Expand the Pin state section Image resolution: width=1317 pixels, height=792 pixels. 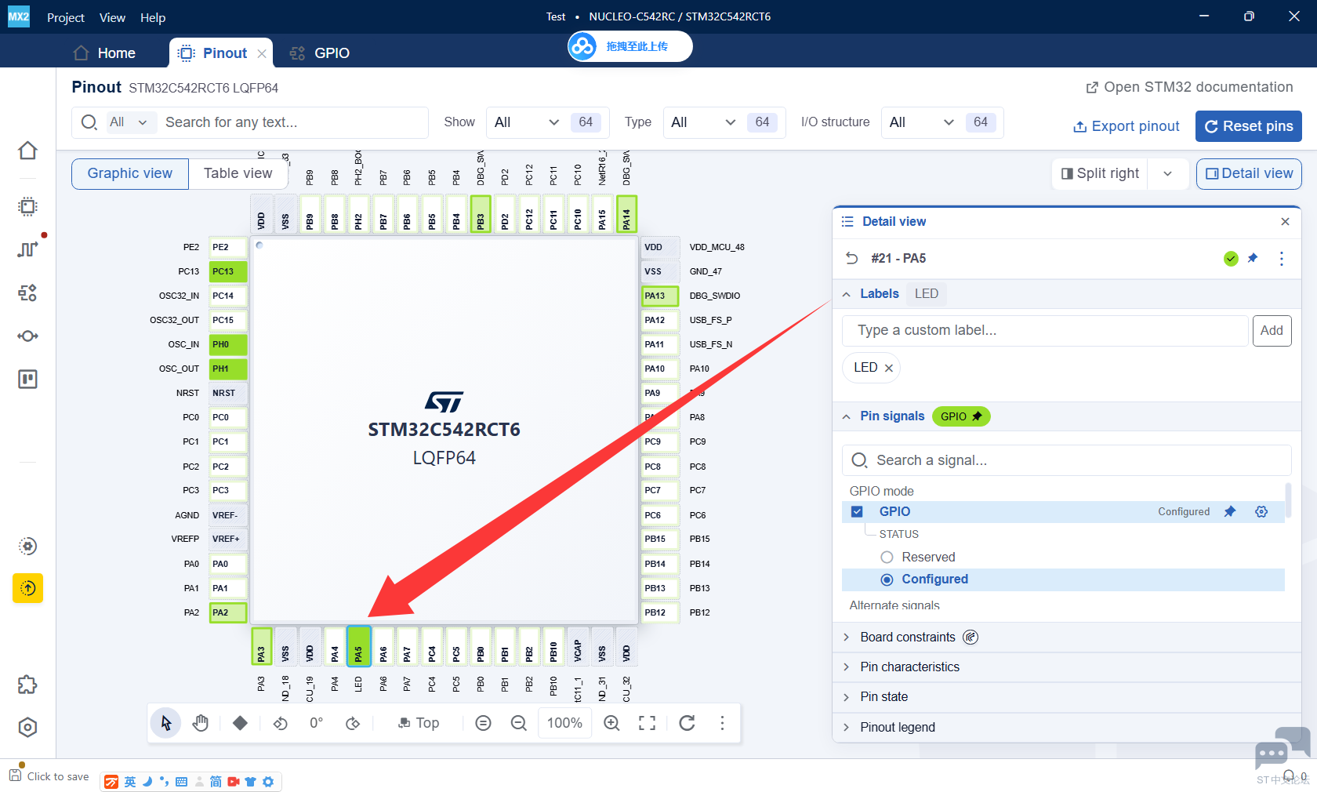coord(847,696)
